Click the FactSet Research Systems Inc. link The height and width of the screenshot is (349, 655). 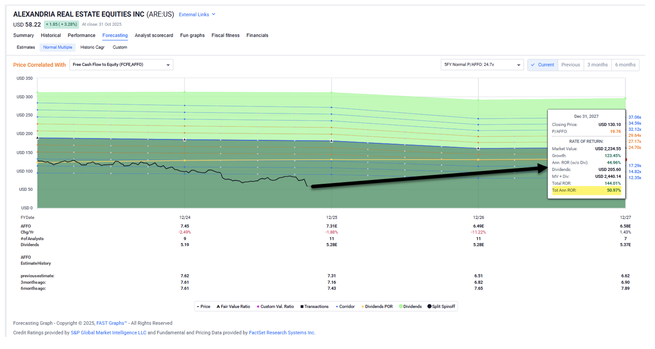coord(282,333)
